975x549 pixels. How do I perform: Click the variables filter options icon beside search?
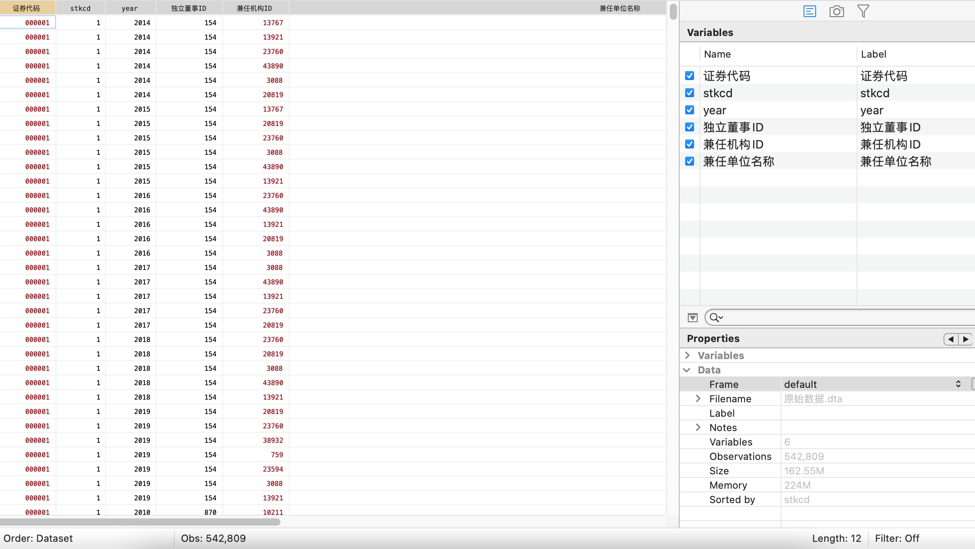[693, 318]
